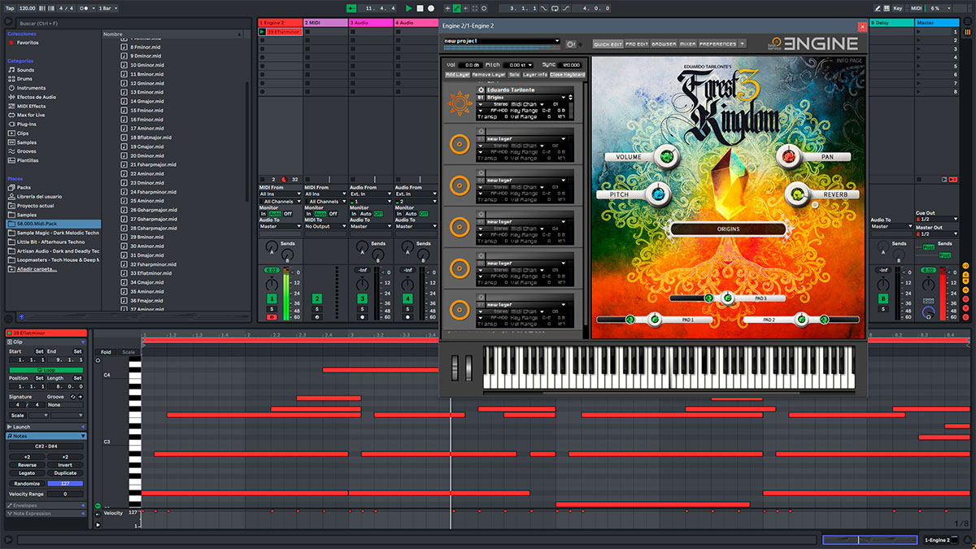
Task: Click the metronome toggle in the transport bar
Action: [x=82, y=7]
